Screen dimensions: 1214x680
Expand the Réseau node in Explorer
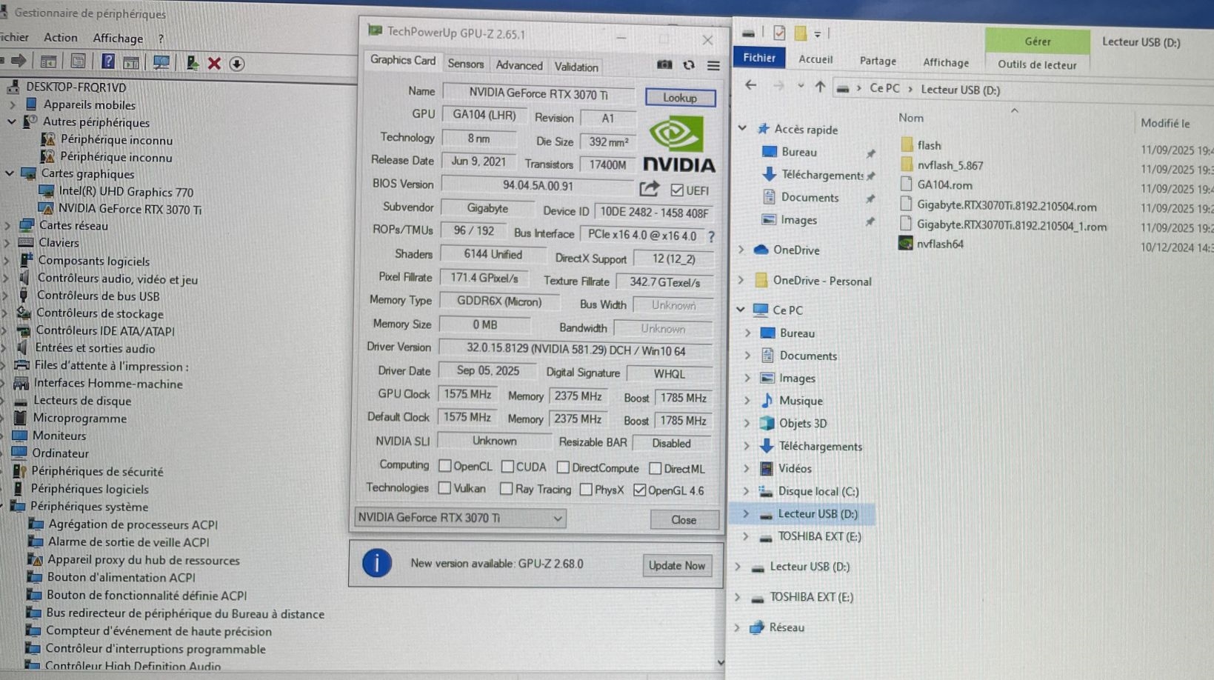737,627
